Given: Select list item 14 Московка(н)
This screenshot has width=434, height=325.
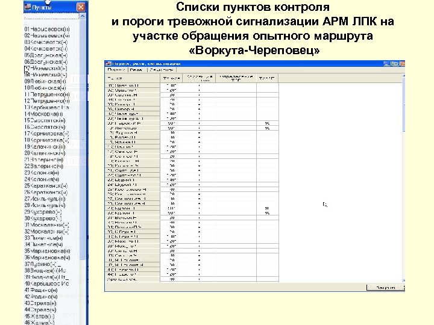Looking at the screenshot, I should [x=44, y=114].
